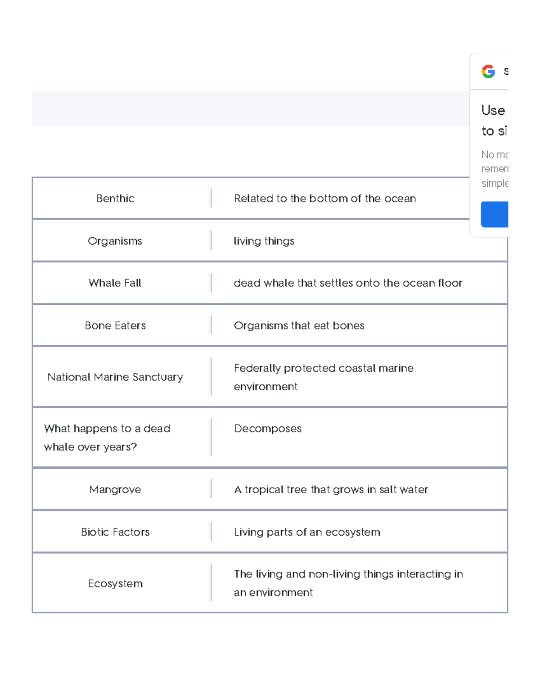Select the question about a dead whale over years

click(x=107, y=437)
